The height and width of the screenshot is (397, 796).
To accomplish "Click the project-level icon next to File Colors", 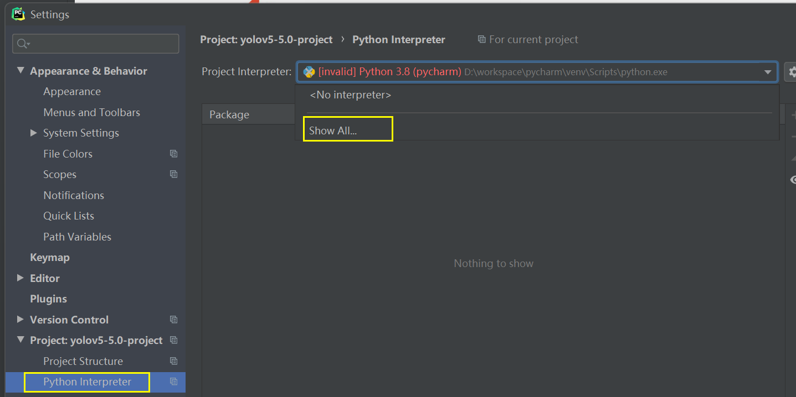I will pos(173,154).
